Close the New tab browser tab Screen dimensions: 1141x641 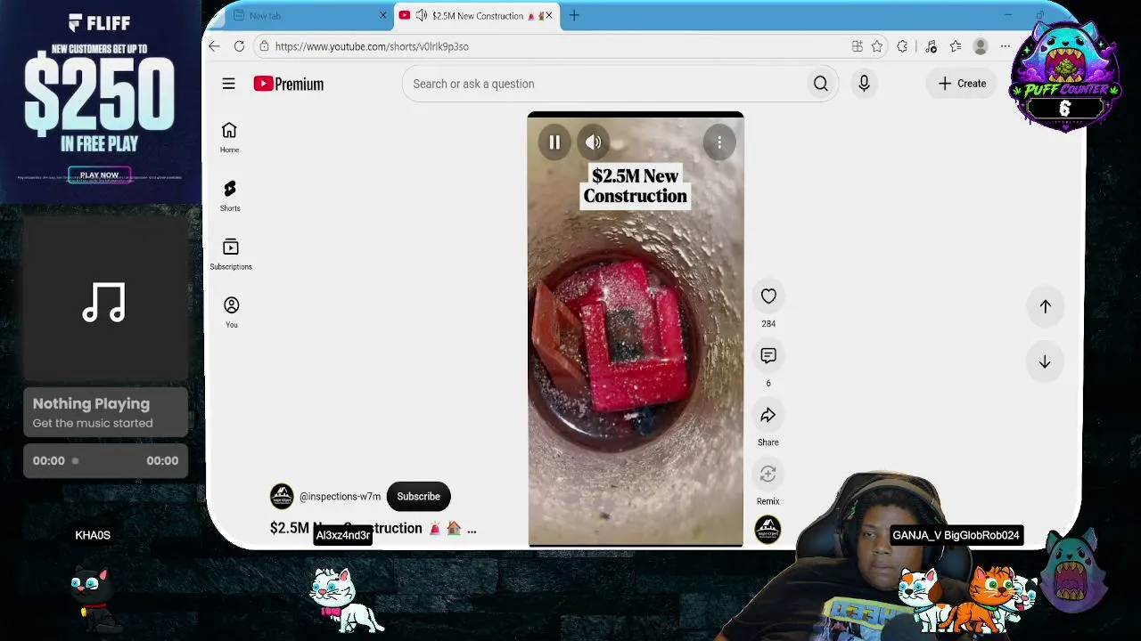[x=383, y=16]
